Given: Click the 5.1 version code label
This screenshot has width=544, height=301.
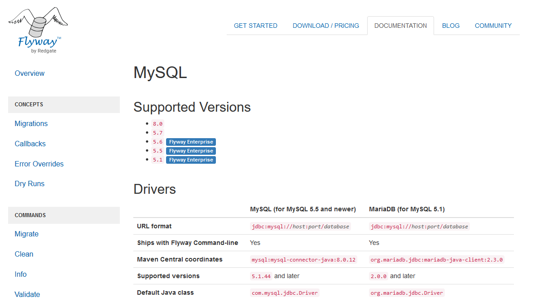Looking at the screenshot, I should tap(158, 160).
